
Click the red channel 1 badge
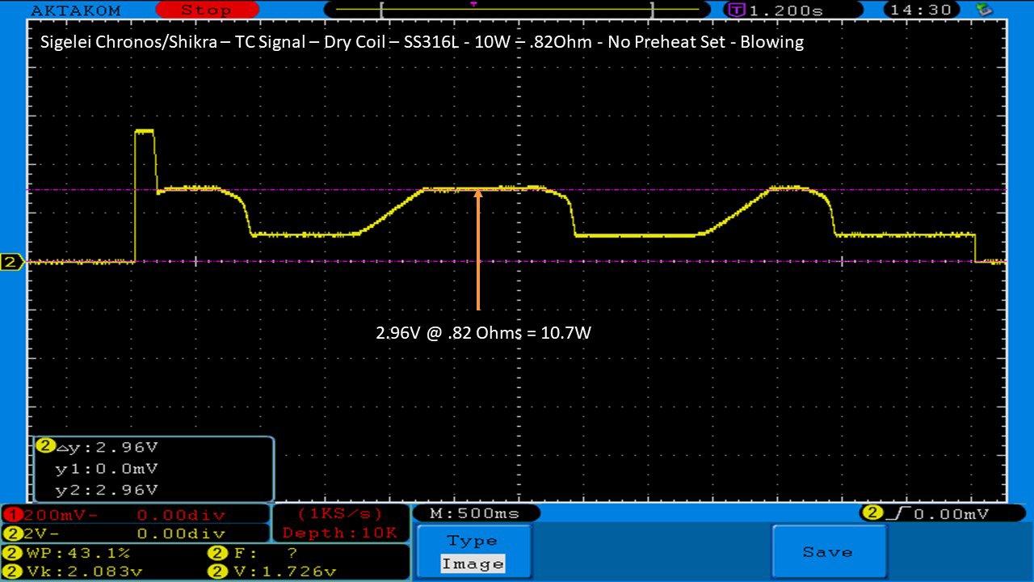click(11, 515)
